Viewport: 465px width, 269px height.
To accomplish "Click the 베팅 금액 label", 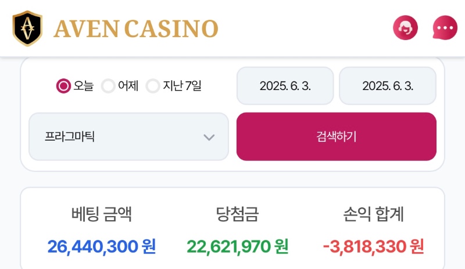I will pos(101,214).
